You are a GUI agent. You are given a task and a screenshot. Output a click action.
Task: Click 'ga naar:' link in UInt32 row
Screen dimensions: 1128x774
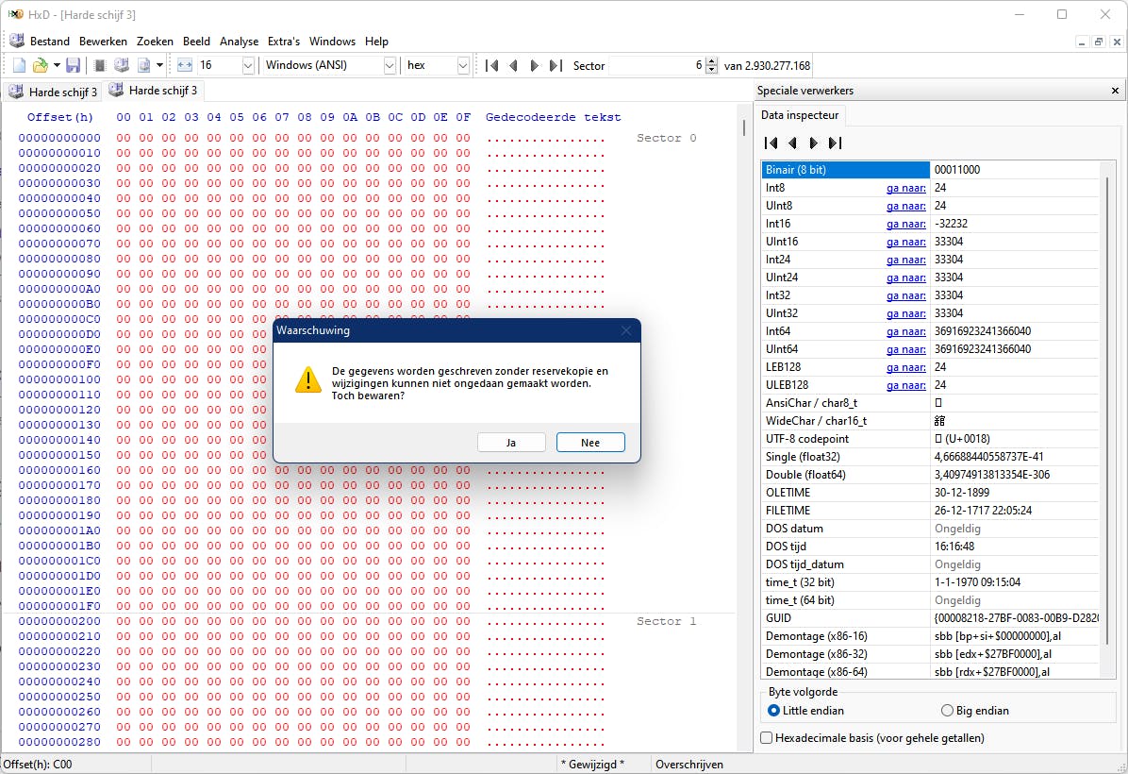(x=905, y=313)
